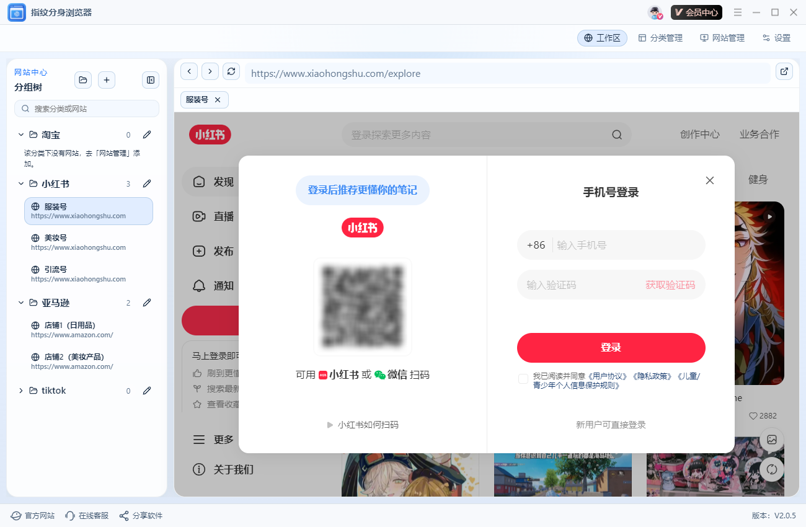
Task: Edit the 小红书 category
Action: tap(147, 184)
